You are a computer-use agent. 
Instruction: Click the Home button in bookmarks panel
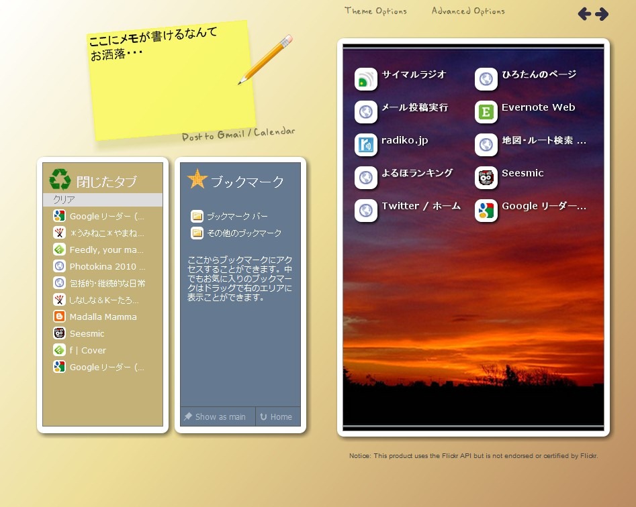pos(277,417)
